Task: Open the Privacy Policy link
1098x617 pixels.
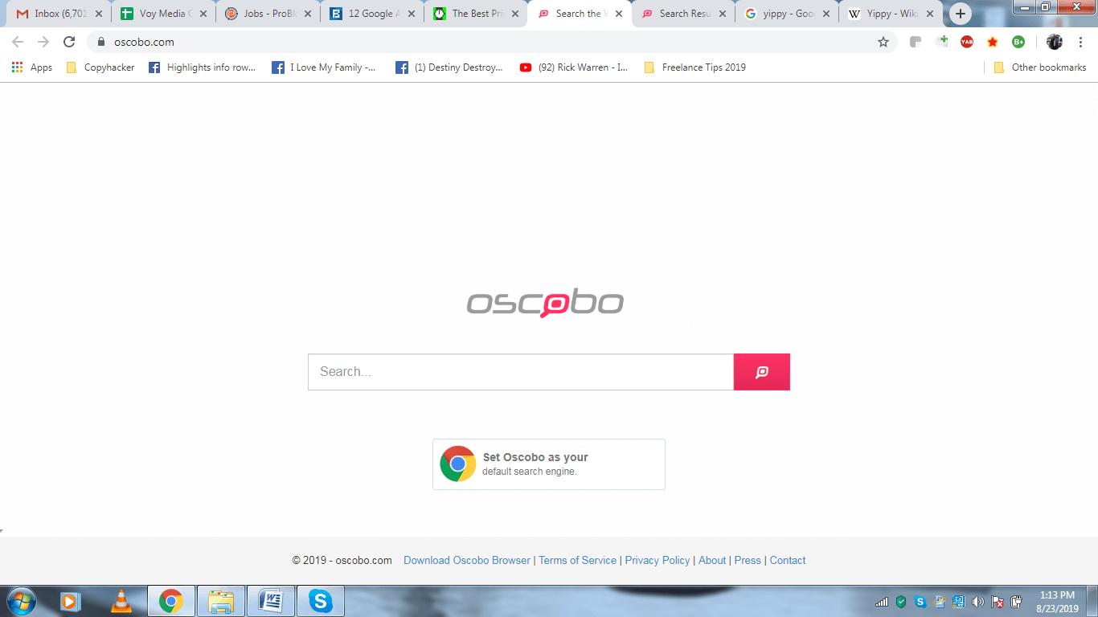Action: click(658, 561)
